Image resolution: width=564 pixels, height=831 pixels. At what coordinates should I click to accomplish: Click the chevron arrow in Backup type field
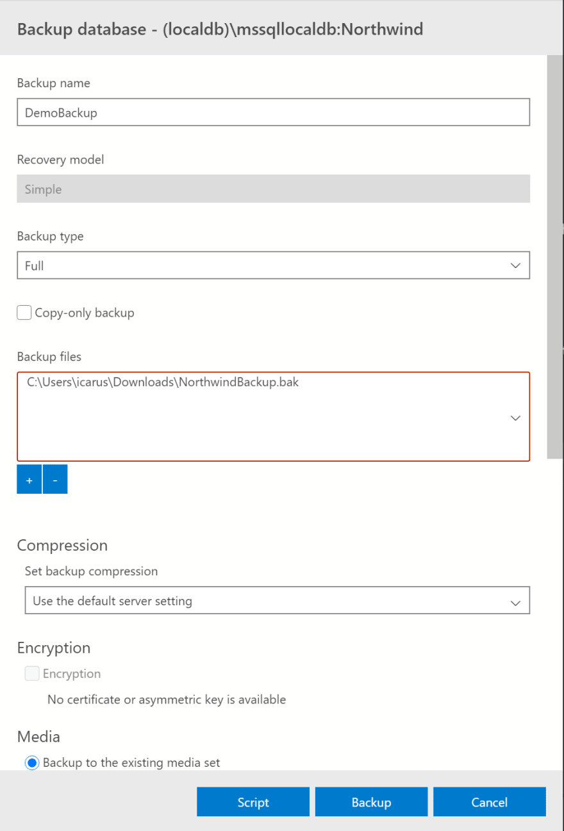(x=515, y=265)
